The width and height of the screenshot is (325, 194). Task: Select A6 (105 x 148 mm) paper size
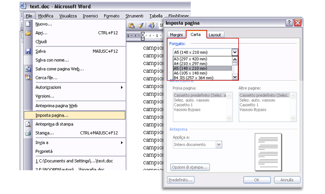202,73
